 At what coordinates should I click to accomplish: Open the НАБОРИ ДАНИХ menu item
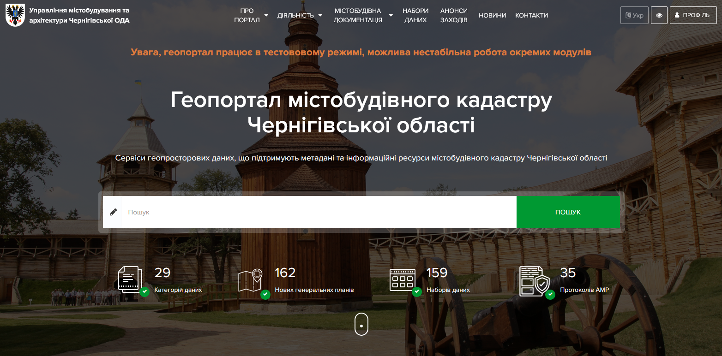(415, 15)
